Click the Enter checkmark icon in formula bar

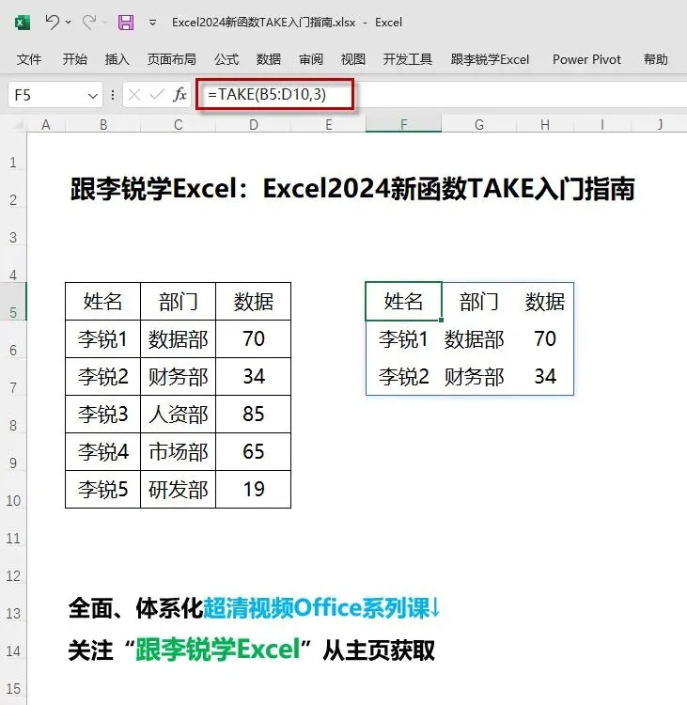pos(156,95)
